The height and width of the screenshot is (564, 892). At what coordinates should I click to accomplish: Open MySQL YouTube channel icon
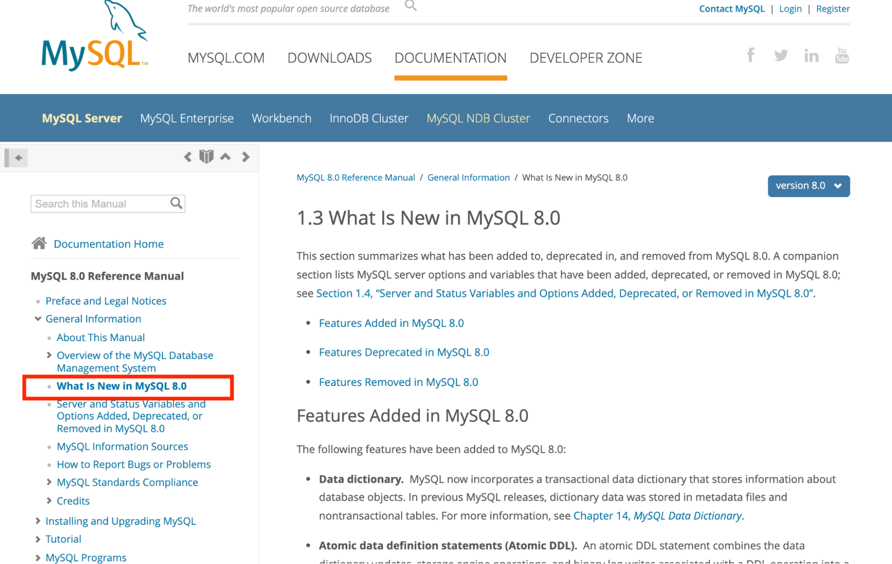coord(842,55)
